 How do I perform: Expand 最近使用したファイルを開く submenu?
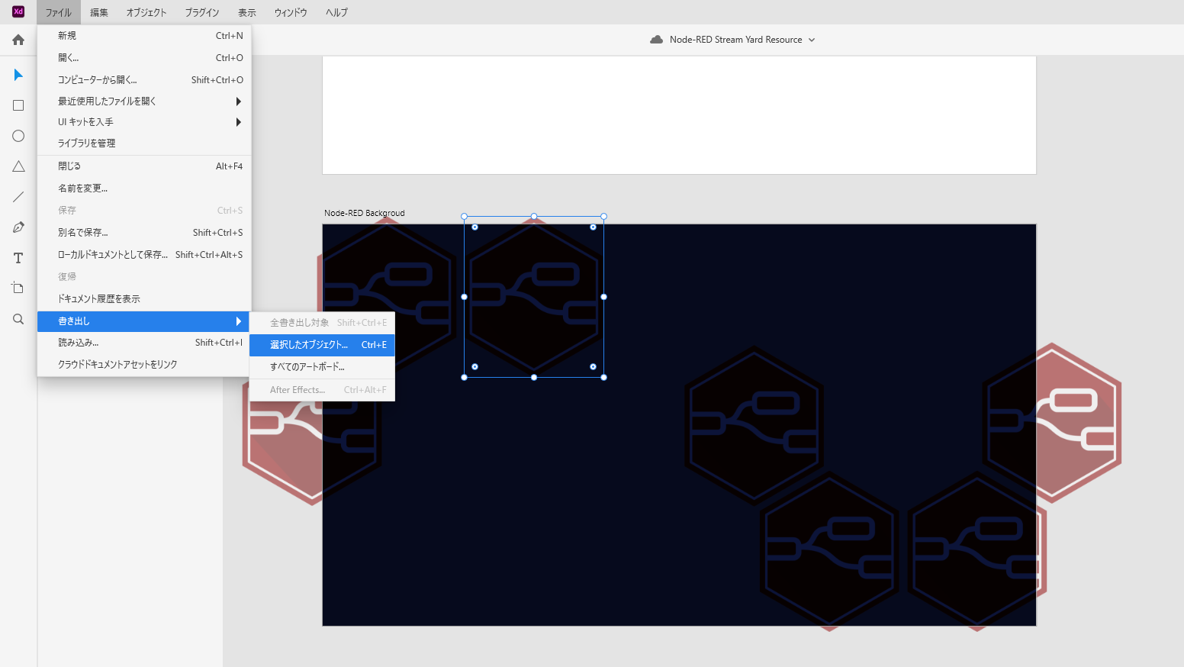[144, 101]
